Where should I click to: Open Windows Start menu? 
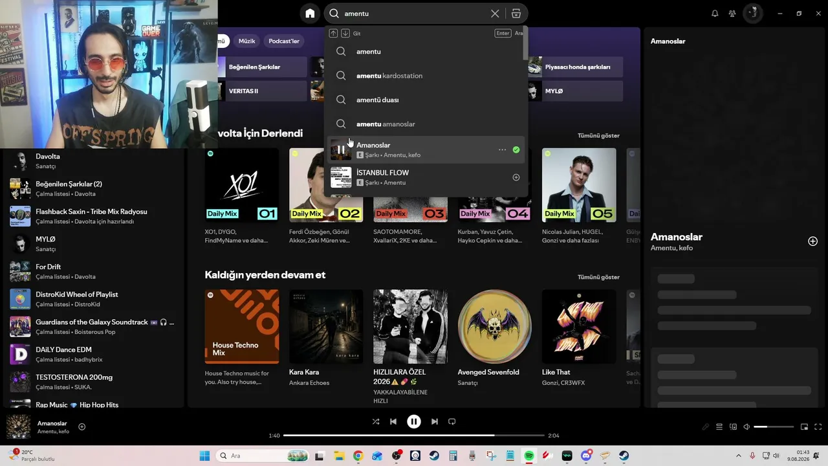point(204,456)
